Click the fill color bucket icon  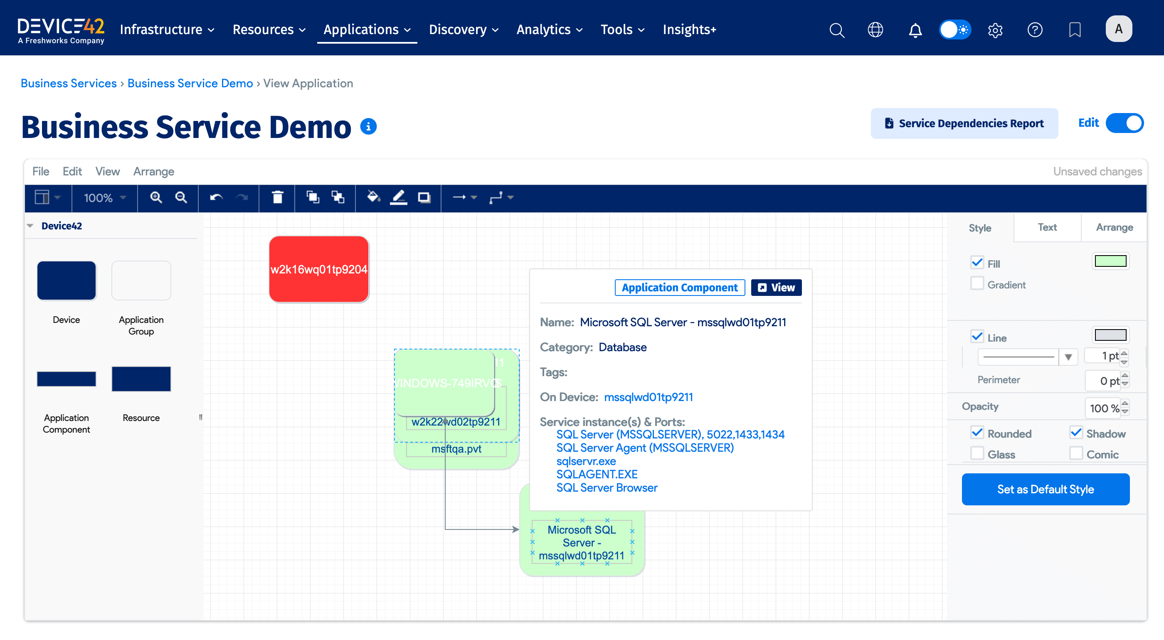pyautogui.click(x=373, y=197)
